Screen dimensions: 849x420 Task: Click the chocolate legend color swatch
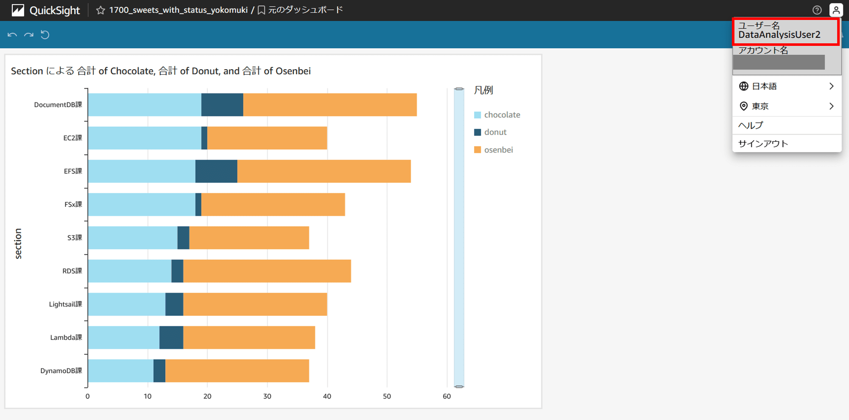pyautogui.click(x=478, y=115)
